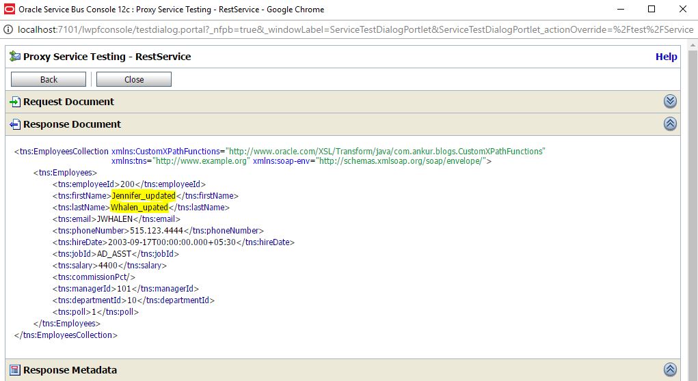Click the hireDate 2003-09-17 line
Image resolution: width=698 pixels, height=381 pixels.
point(174,242)
